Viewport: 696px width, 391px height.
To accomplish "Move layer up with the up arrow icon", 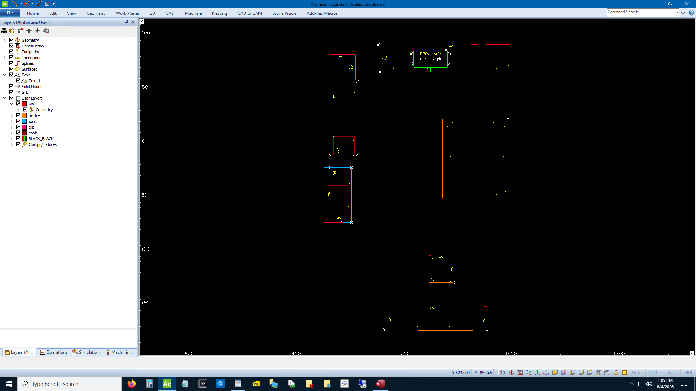I will tap(29, 31).
